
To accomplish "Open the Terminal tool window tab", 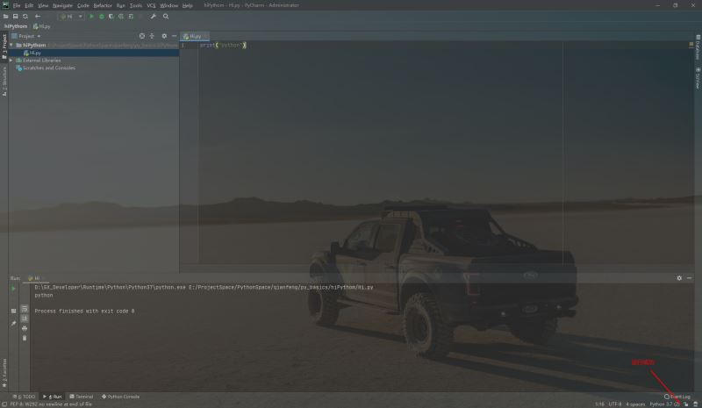I will 82,397.
